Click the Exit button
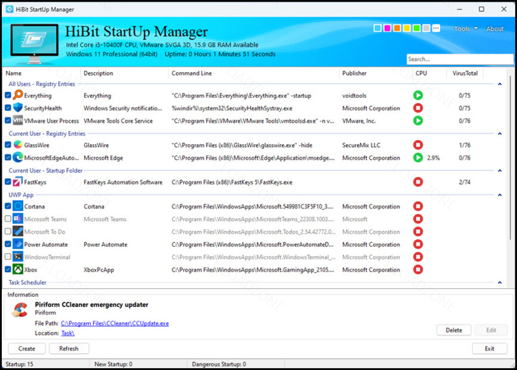The height and width of the screenshot is (370, 517). coord(489,348)
